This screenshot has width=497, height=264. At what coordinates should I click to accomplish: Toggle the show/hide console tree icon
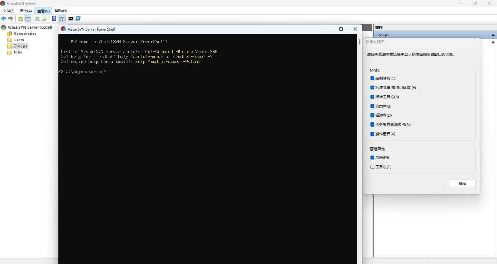click(28, 19)
